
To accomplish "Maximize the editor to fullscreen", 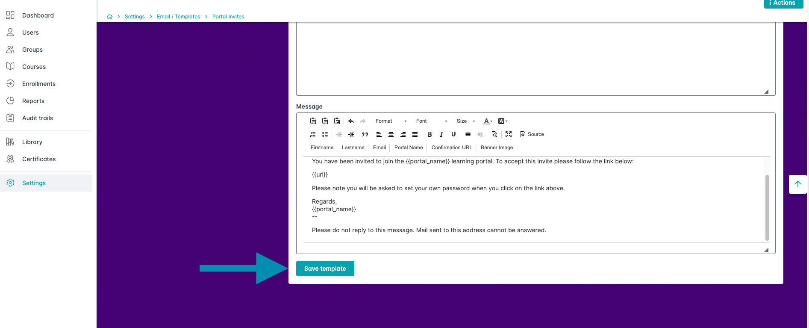I will pos(509,134).
